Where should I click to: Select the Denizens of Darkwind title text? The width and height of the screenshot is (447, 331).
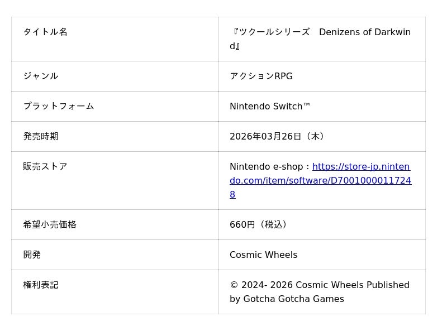364,32
